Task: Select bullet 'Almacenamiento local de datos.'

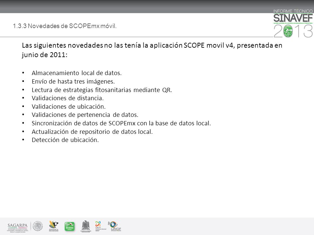Action: point(77,73)
